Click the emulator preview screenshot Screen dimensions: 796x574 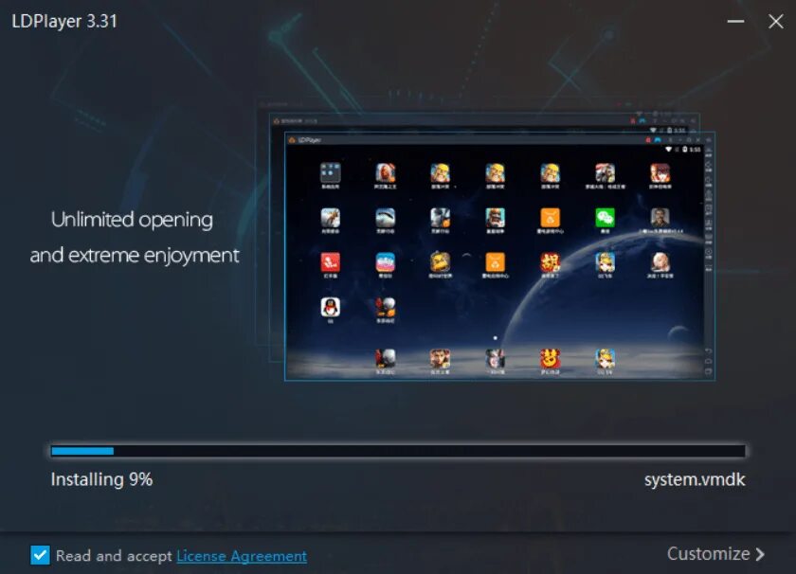499,257
